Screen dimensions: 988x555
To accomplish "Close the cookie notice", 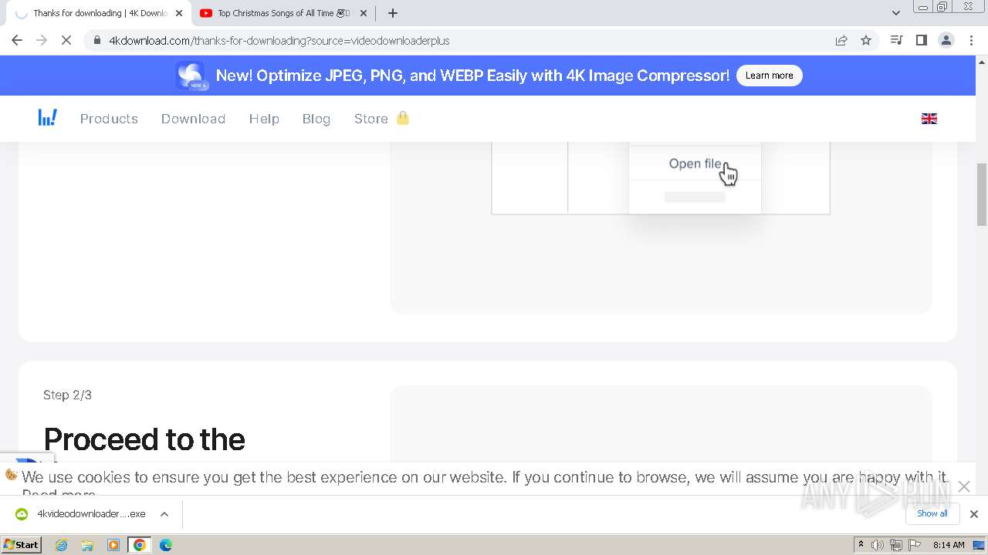I will click(x=964, y=486).
